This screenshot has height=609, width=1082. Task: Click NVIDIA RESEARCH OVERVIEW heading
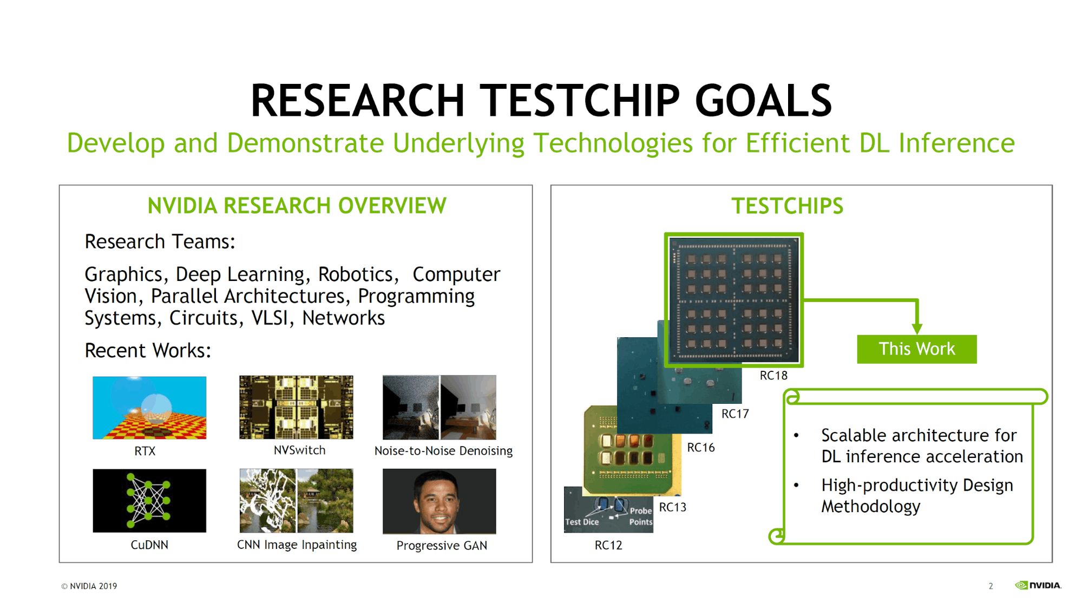(297, 206)
